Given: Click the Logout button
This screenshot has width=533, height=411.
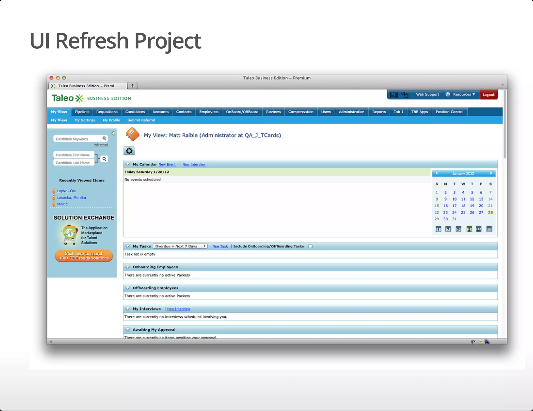Looking at the screenshot, I should click(x=488, y=95).
